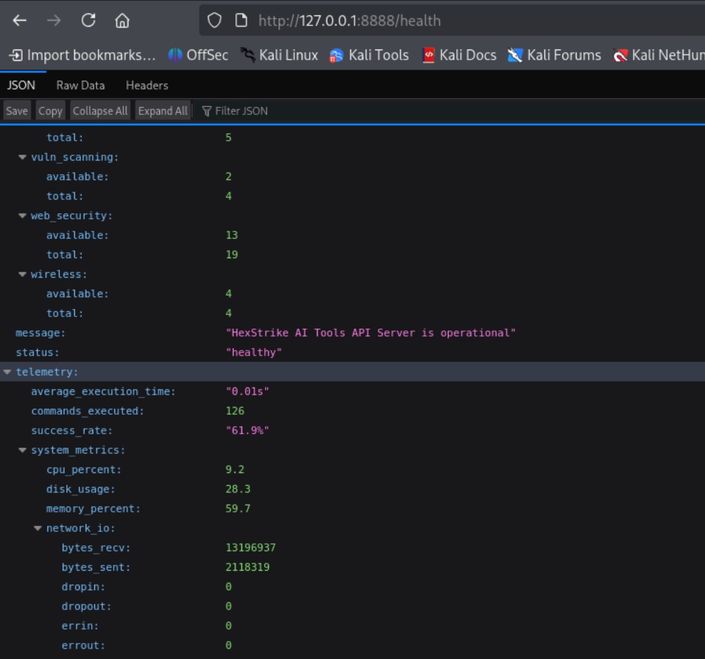This screenshot has height=659, width=705.
Task: Click the forward navigation arrow
Action: click(x=54, y=21)
